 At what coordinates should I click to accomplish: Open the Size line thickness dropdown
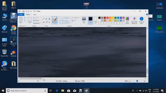click(84, 20)
